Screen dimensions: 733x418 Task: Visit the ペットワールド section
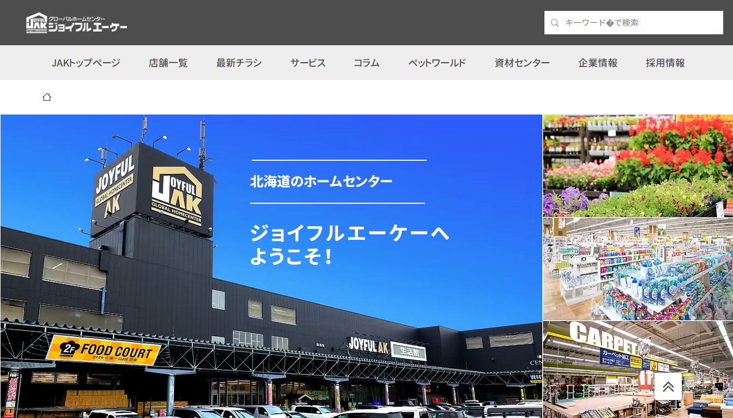[x=437, y=63]
